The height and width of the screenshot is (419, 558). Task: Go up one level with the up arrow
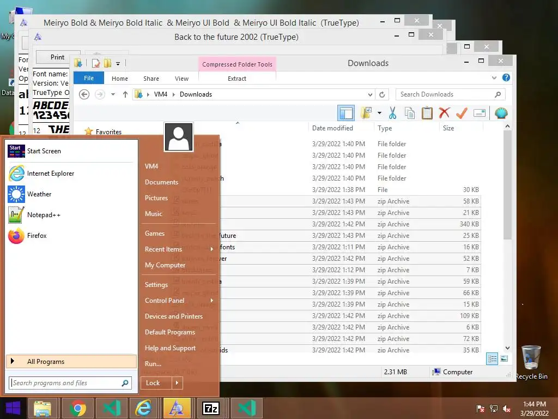tap(125, 94)
